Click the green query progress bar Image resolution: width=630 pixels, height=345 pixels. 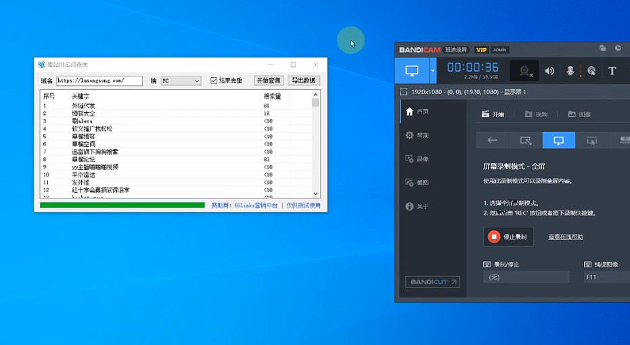122,205
